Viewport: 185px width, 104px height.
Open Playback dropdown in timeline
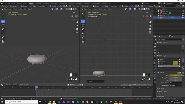(x=9, y=85)
